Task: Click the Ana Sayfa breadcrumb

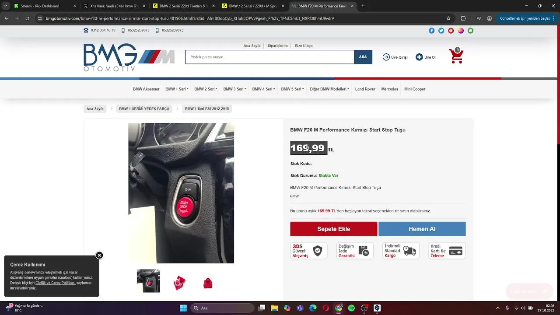Action: [x=95, y=108]
